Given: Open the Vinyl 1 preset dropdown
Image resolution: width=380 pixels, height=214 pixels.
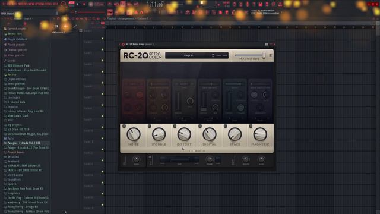Looking at the screenshot, I should coord(188,55).
